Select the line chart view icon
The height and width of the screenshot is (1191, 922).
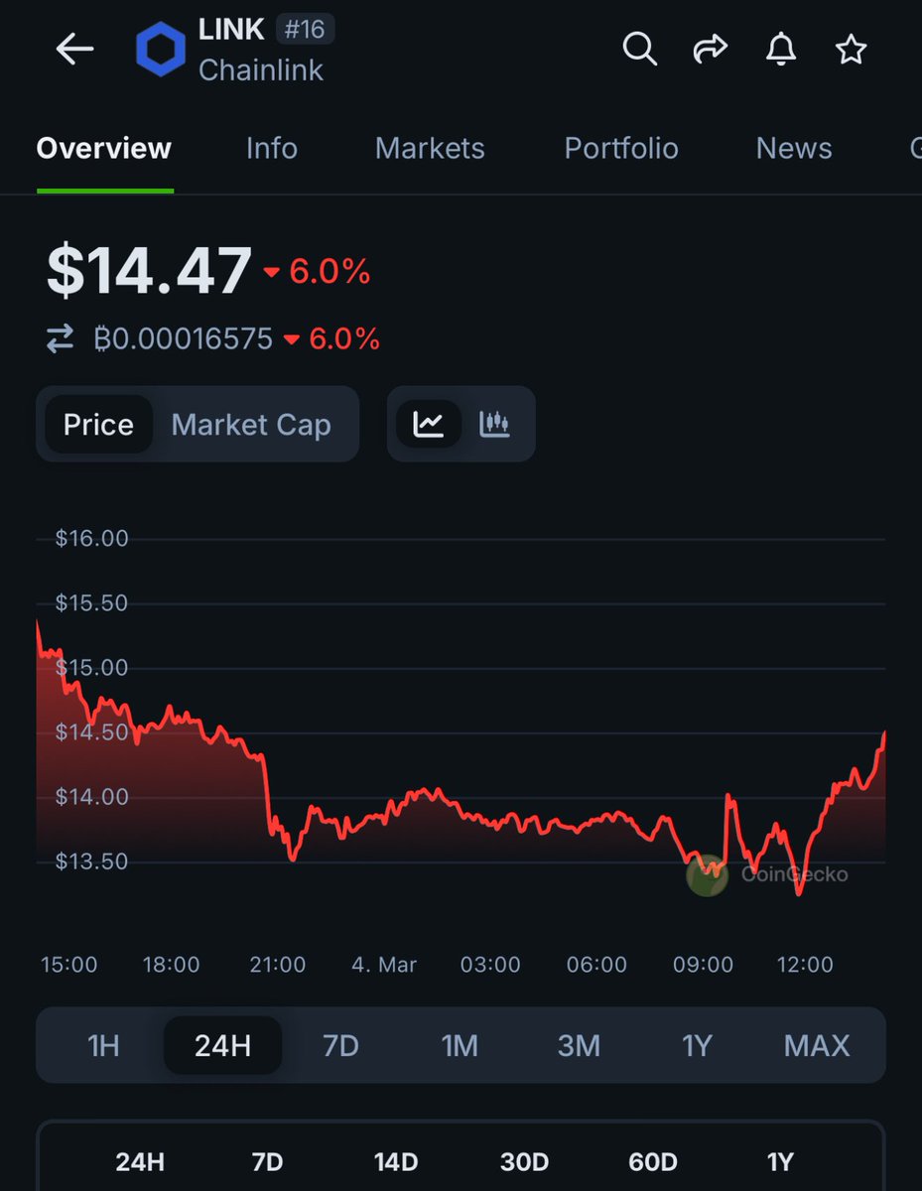pyautogui.click(x=428, y=424)
